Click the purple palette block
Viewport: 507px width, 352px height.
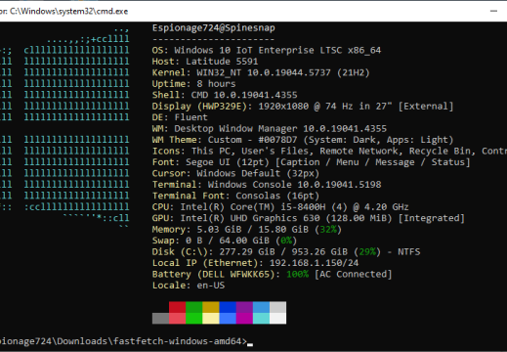pos(244,307)
